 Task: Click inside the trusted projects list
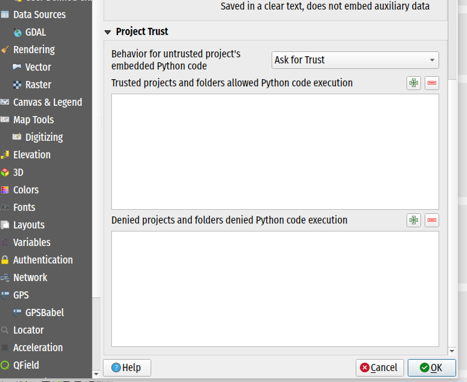[x=275, y=151]
